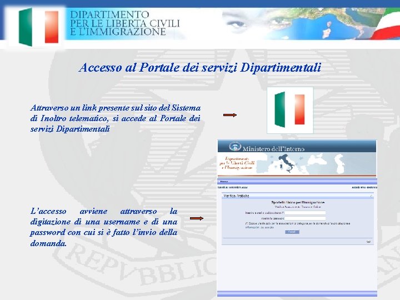Click the Accedi button under the password field
400x300 pixels.
[x=292, y=232]
